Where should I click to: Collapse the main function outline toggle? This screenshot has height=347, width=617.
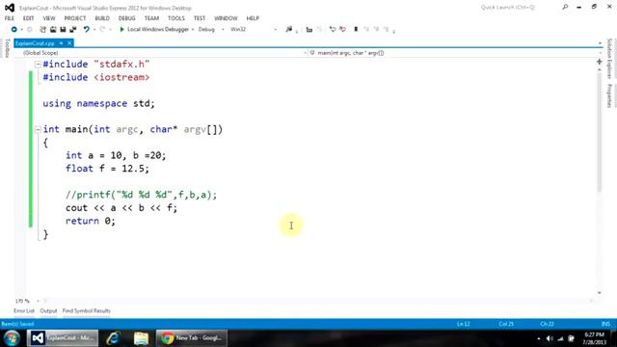click(38, 129)
